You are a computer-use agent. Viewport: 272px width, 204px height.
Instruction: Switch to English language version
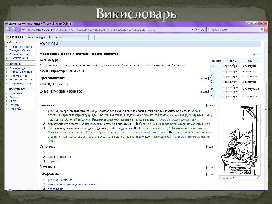pyautogui.click(x=14, y=97)
